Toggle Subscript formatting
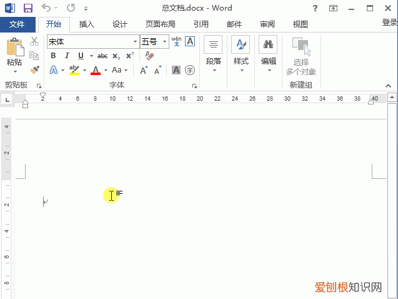Viewport: 398px width, 299px height. tap(116, 56)
